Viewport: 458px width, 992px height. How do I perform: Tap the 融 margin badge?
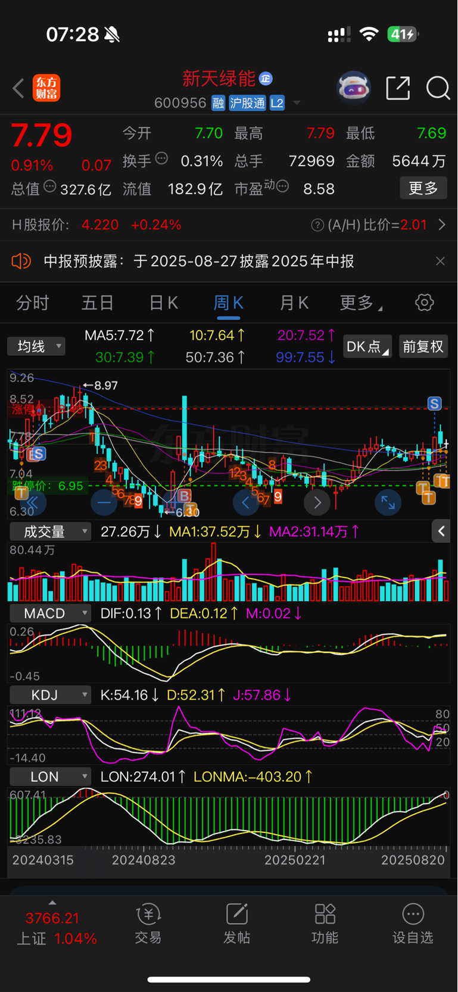pos(218,103)
